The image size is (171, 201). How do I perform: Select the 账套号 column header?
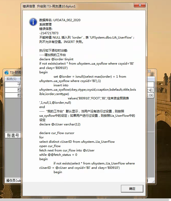[13, 135]
